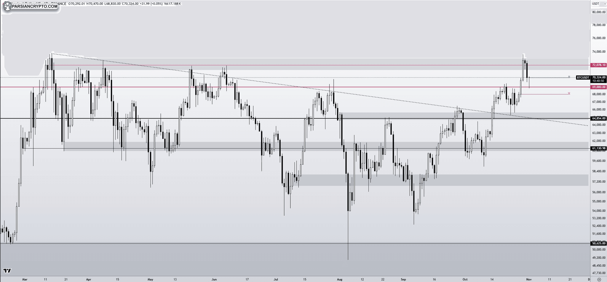Viewport: 607px width, 282px height.
Task: Click the Oct label on time axis
Action: click(465, 279)
